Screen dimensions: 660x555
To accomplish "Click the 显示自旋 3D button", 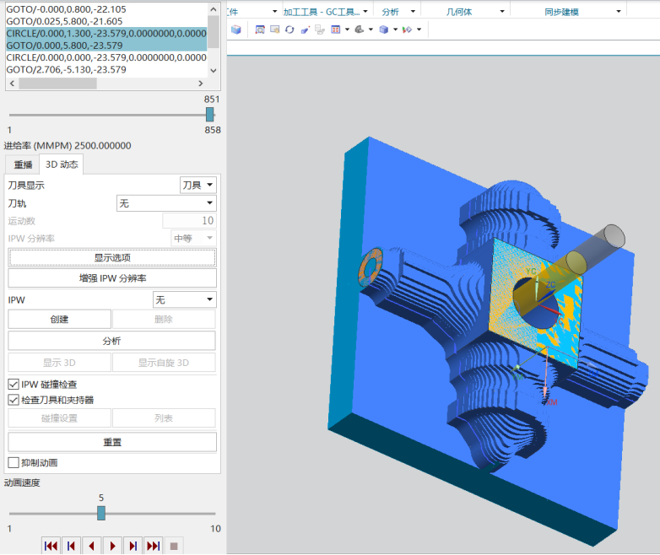I will [164, 363].
